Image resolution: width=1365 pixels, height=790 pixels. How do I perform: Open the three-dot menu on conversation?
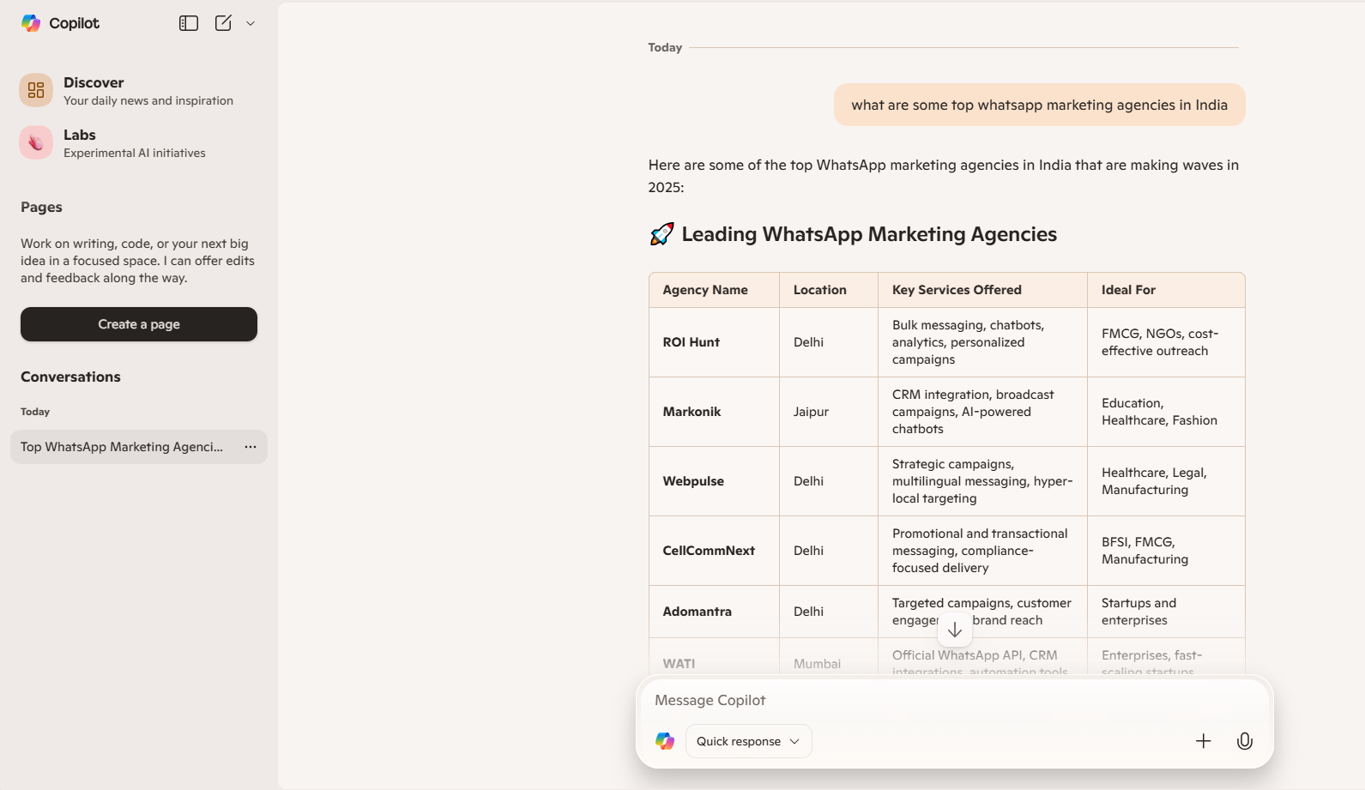coord(251,447)
